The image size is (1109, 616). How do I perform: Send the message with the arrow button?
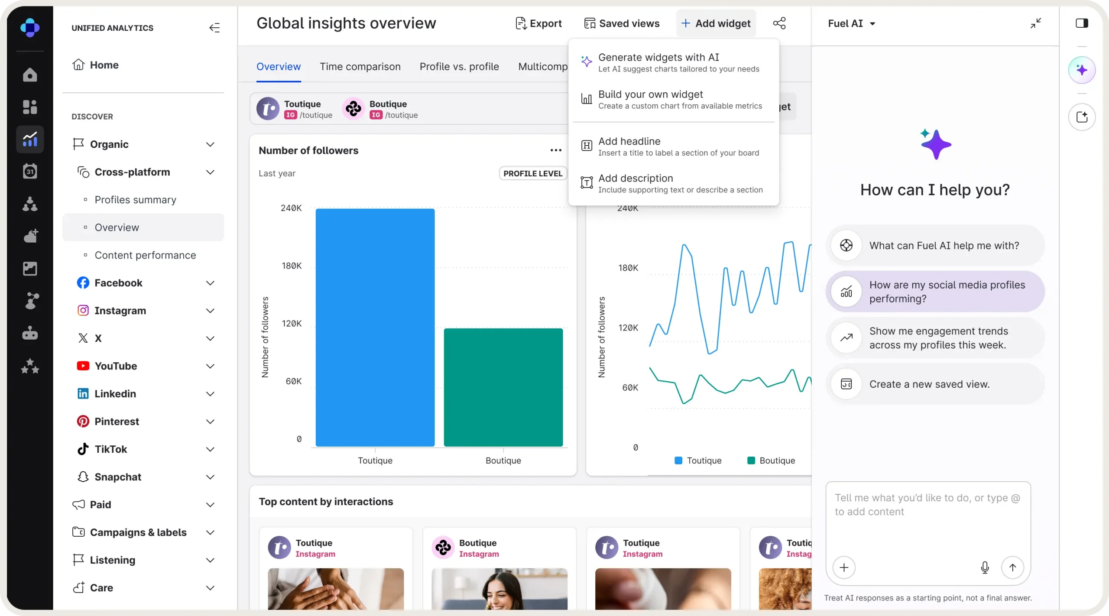click(1012, 567)
